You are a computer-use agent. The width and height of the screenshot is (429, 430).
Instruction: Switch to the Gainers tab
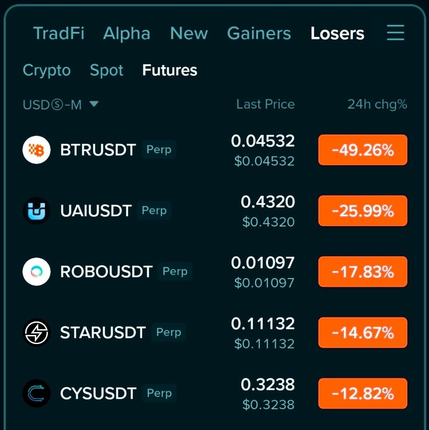coord(259,33)
